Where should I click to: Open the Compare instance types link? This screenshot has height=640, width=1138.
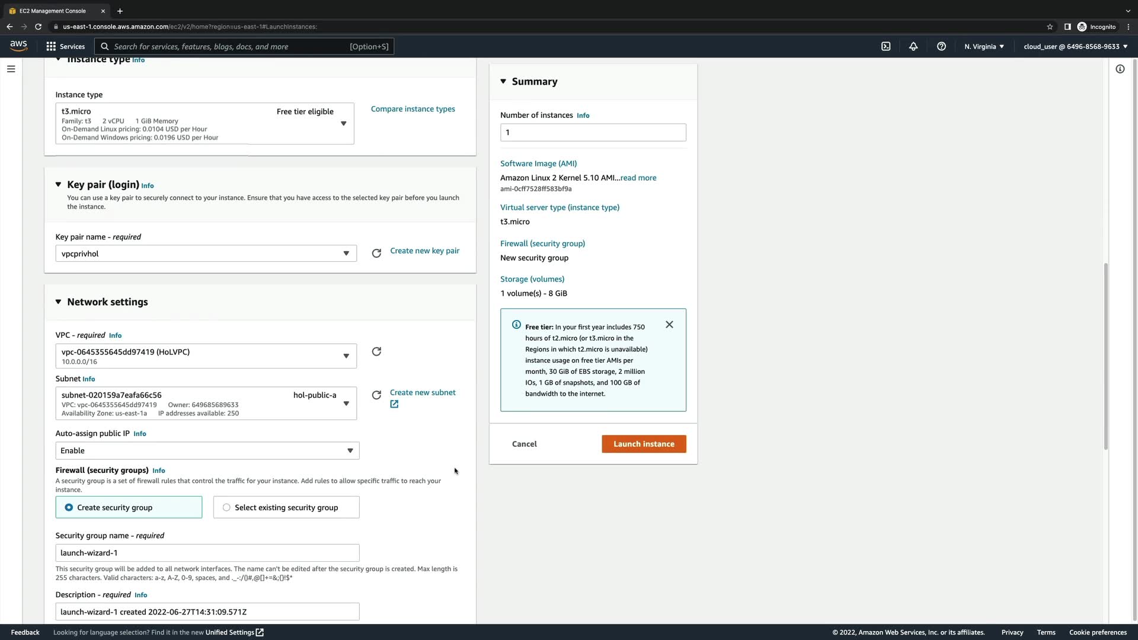413,109
